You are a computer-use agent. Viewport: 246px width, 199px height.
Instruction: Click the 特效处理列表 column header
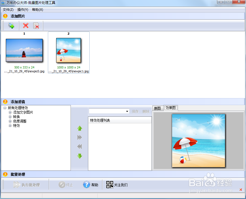pos(120,121)
